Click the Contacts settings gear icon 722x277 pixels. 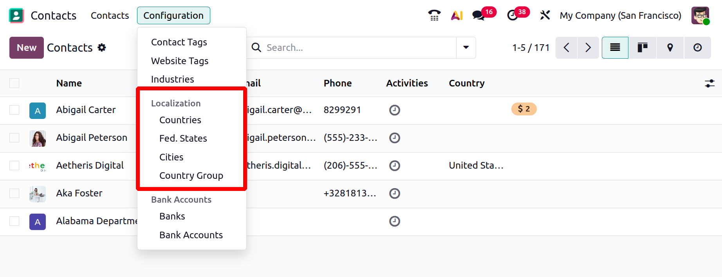102,48
